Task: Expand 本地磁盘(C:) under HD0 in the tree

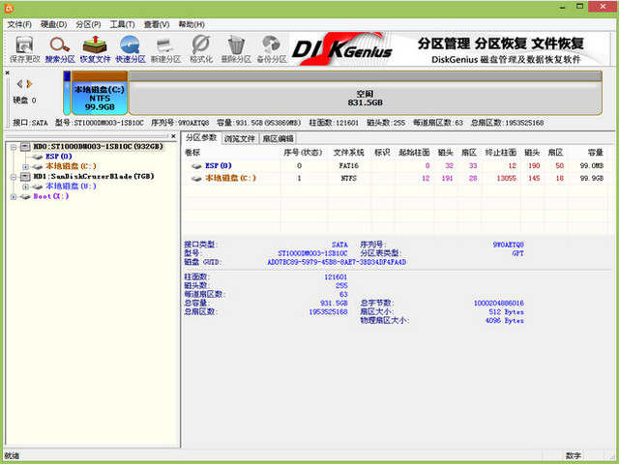Action: pos(24,166)
